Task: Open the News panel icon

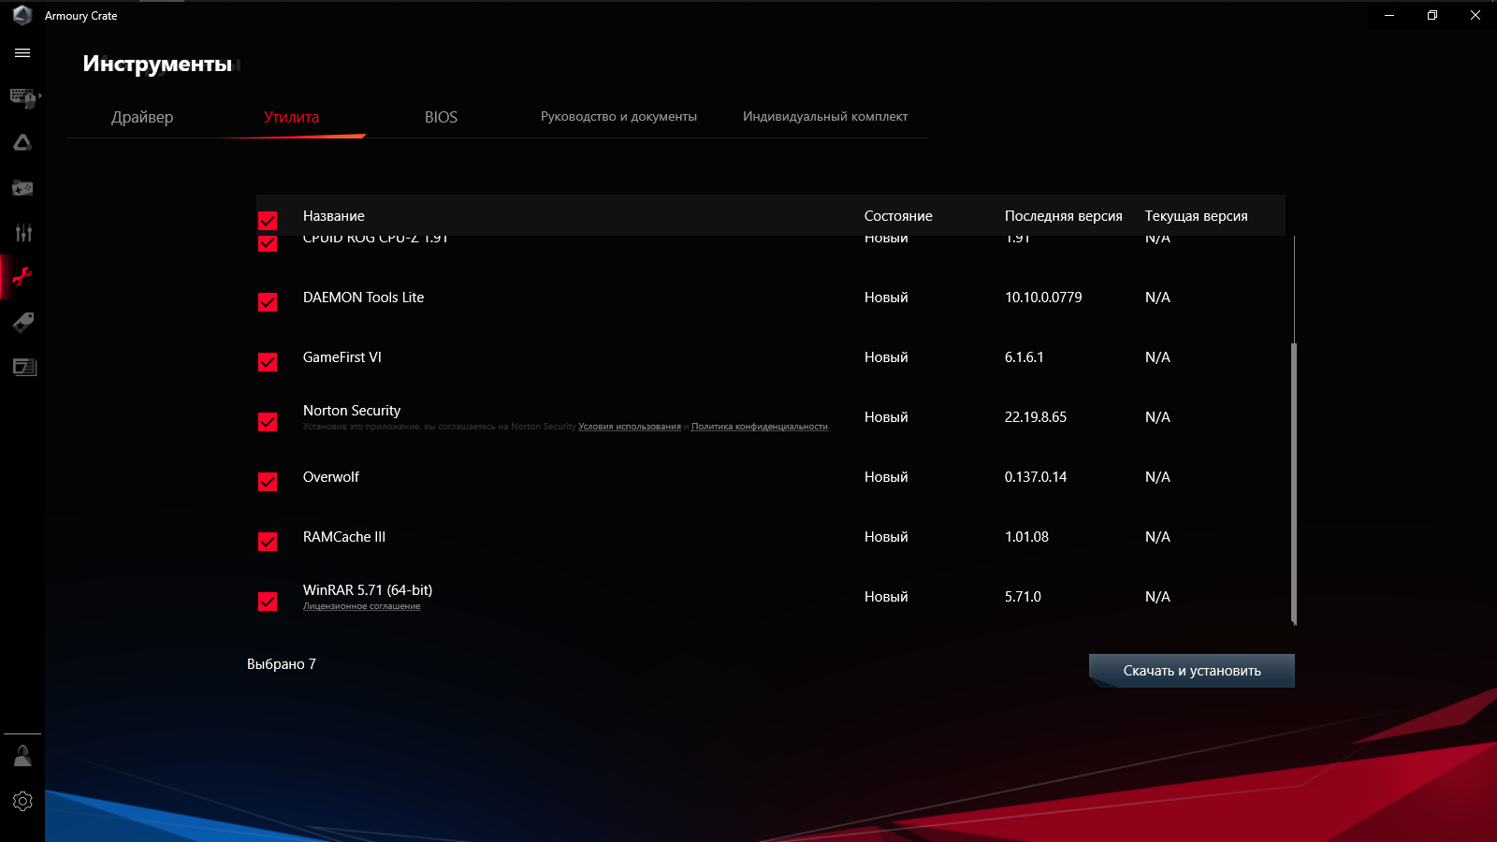Action: (x=24, y=367)
